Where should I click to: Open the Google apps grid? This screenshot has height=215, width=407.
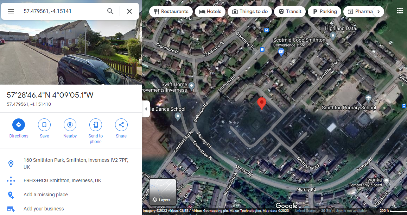pos(400,11)
